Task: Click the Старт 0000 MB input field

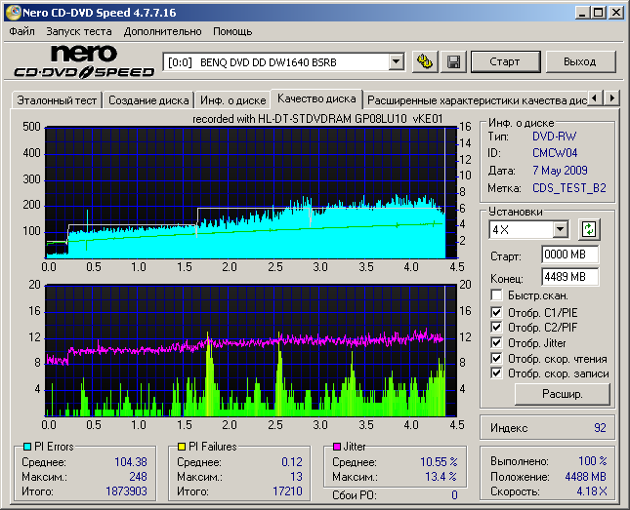Action: tap(570, 255)
